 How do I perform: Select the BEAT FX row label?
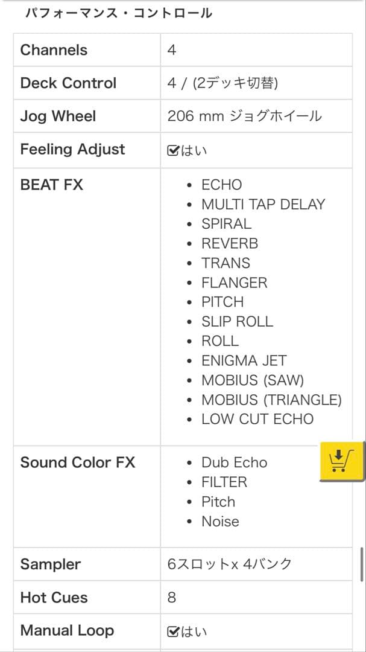(51, 185)
